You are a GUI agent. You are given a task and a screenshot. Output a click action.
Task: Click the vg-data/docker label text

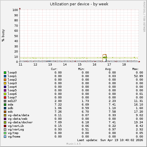(20, 122)
